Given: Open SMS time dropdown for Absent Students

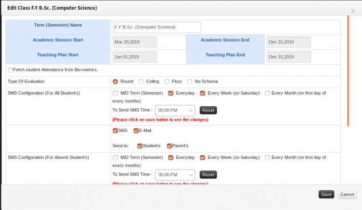Looking at the screenshot, I should click(175, 175).
